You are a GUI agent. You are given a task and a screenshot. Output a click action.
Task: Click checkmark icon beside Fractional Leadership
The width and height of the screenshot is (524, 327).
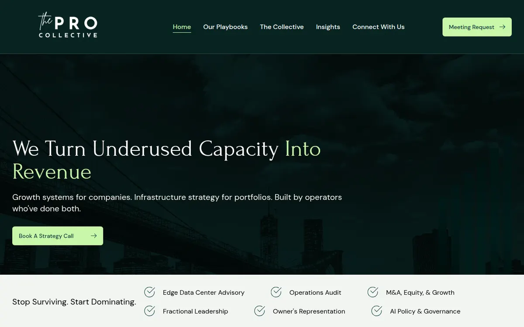(150, 311)
